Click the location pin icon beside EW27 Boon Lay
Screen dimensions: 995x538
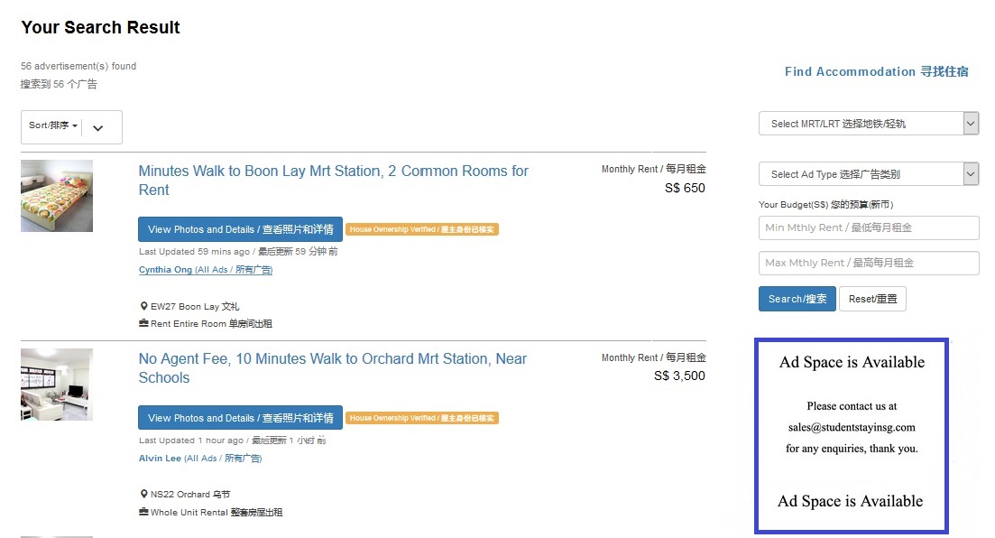(144, 306)
